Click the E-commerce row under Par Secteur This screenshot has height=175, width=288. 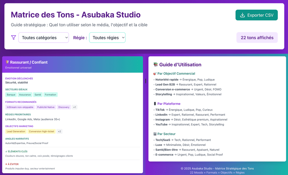tap(188, 155)
